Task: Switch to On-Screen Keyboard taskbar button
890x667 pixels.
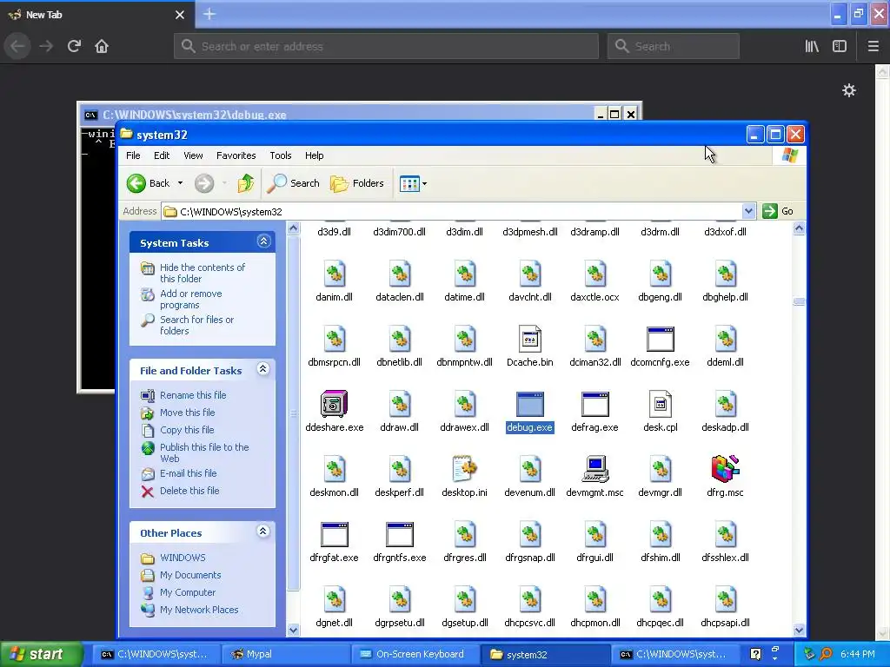Action: pos(415,654)
